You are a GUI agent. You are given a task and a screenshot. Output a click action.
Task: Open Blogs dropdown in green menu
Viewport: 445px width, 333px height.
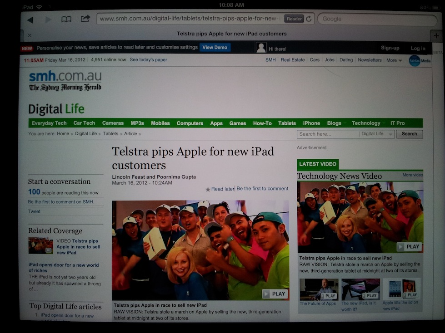pyautogui.click(x=336, y=123)
